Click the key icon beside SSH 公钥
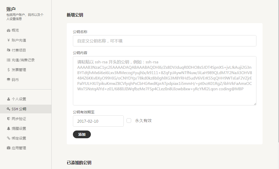Viewport: 279px width, 169px height. (x=8, y=109)
